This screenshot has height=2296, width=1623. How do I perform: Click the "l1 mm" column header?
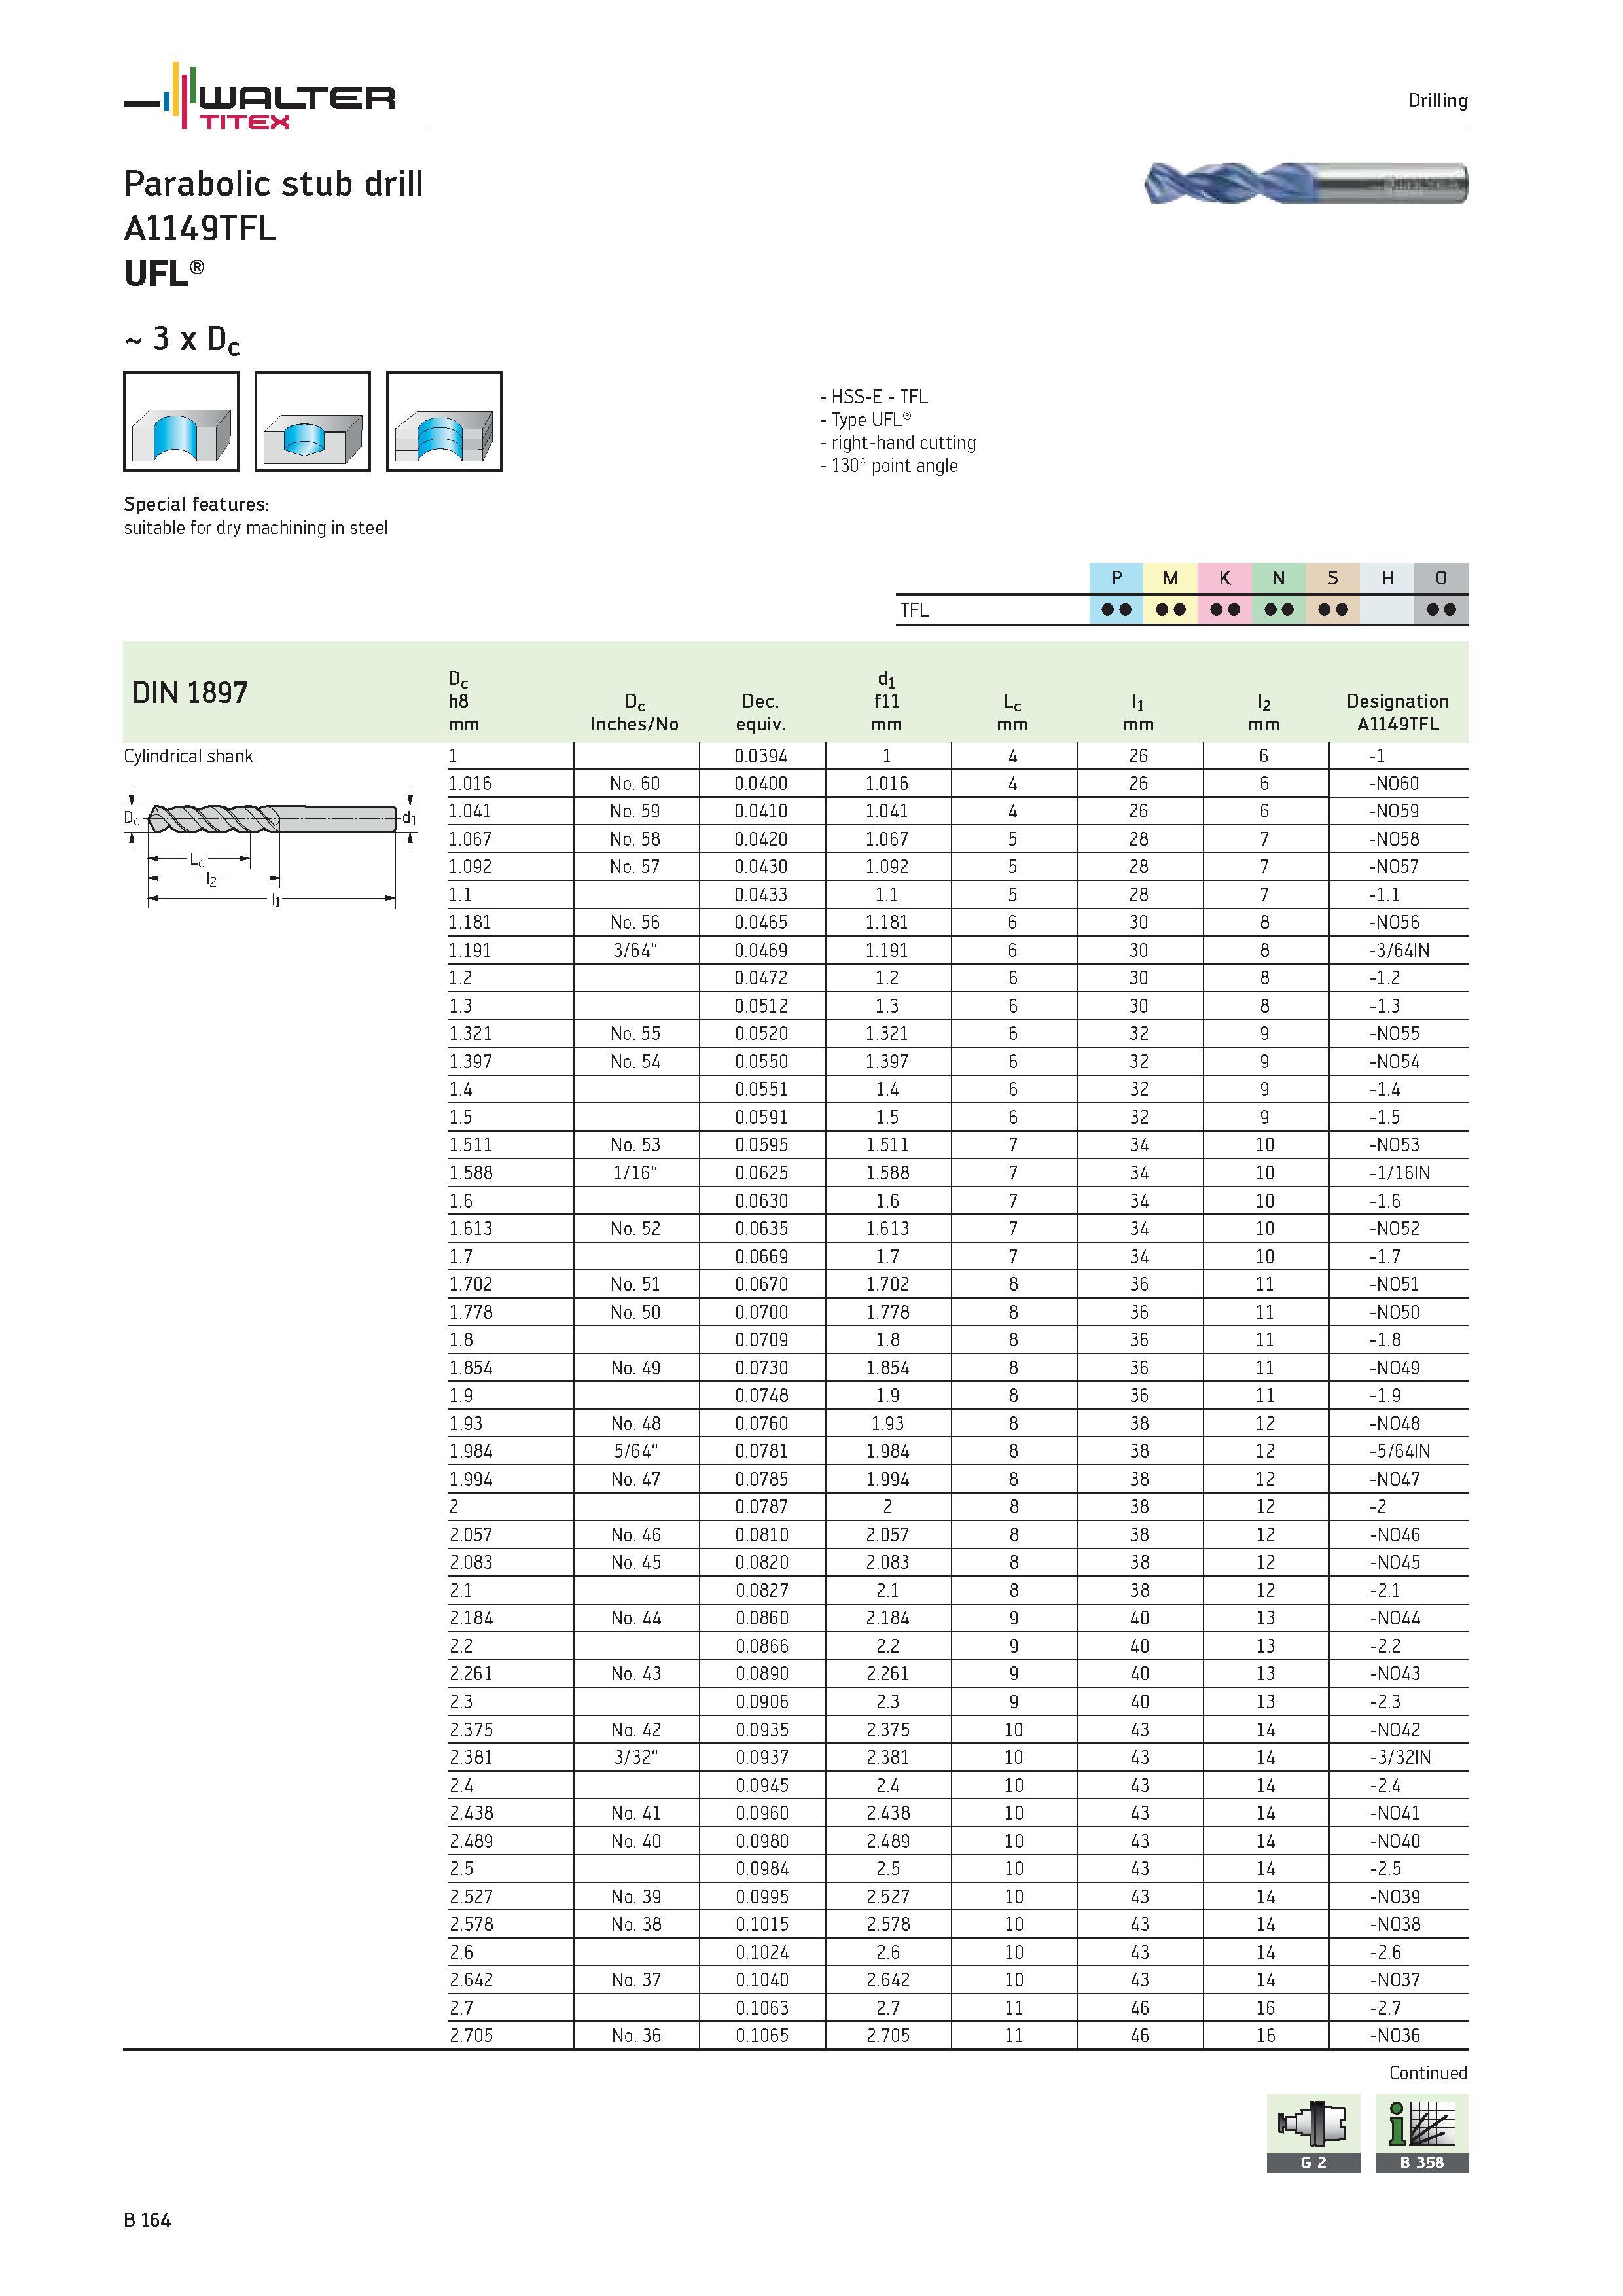[1138, 713]
